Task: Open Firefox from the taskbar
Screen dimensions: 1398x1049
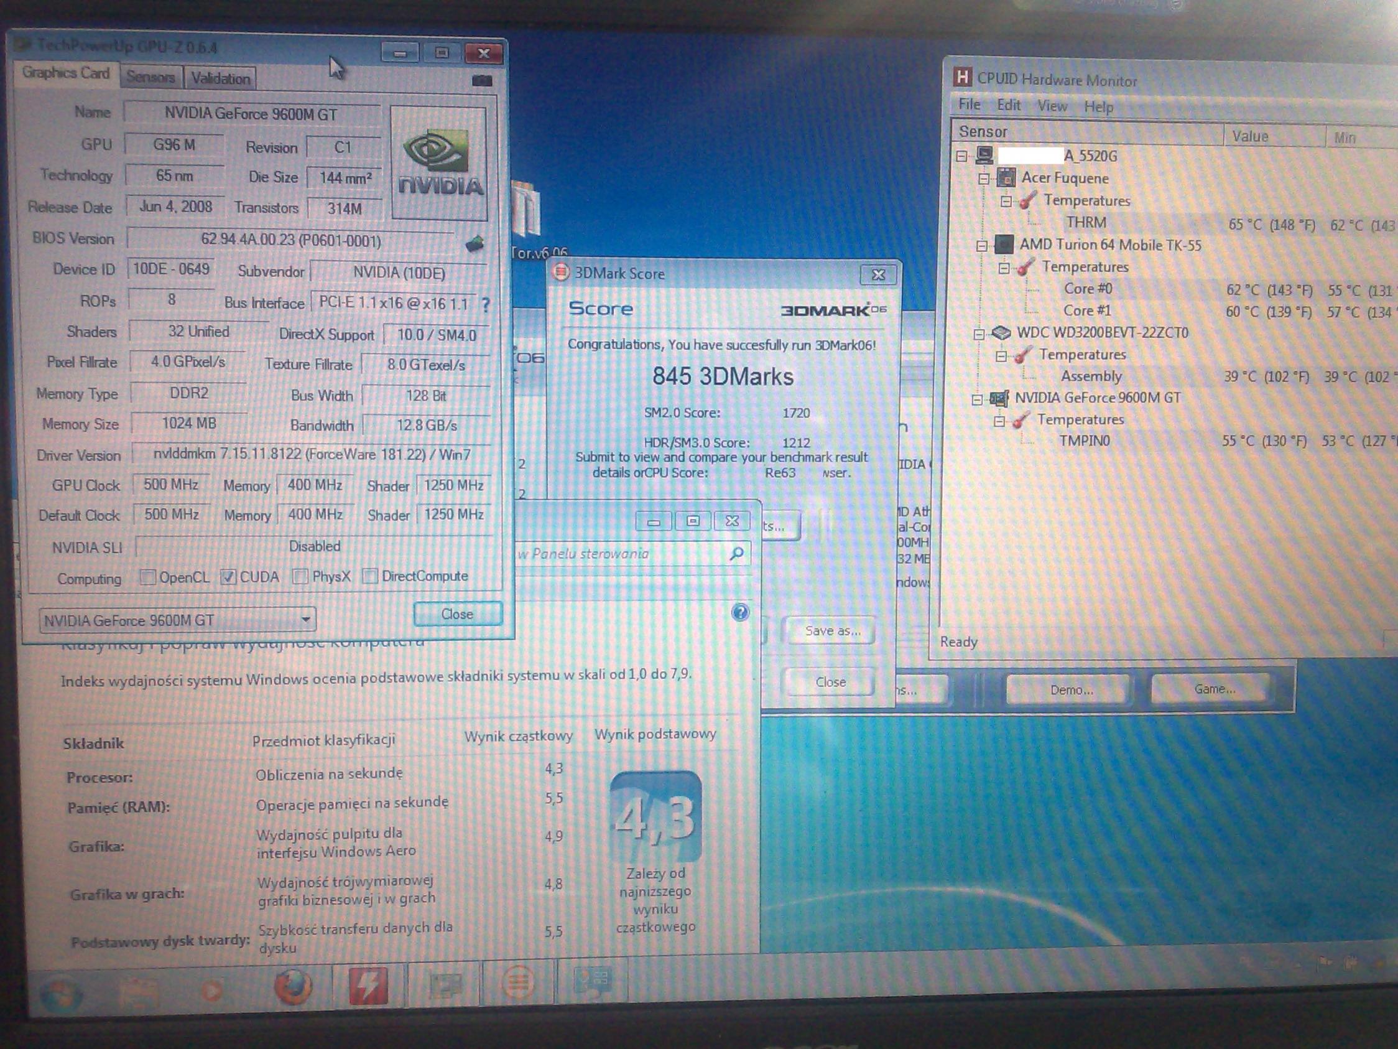Action: point(293,986)
